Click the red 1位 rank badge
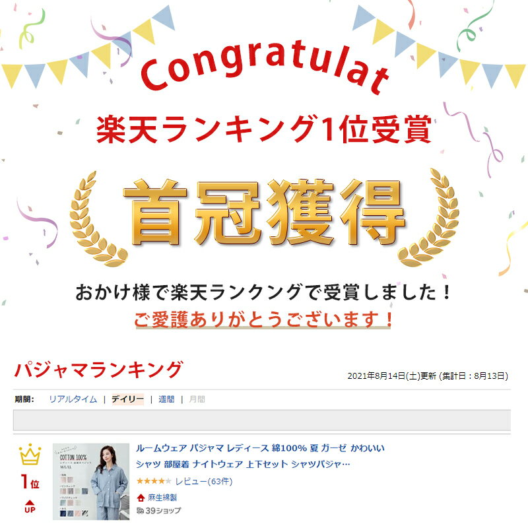The image size is (528, 528). click(30, 482)
